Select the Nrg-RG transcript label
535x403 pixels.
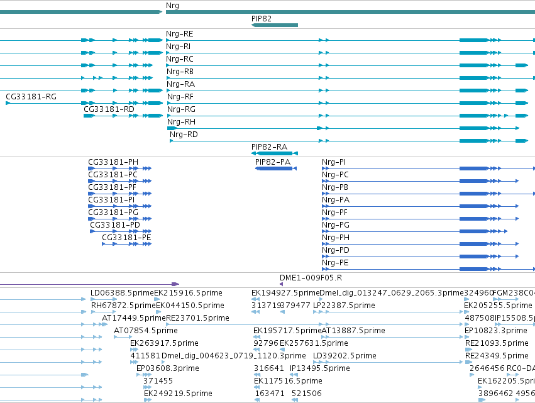181,109
